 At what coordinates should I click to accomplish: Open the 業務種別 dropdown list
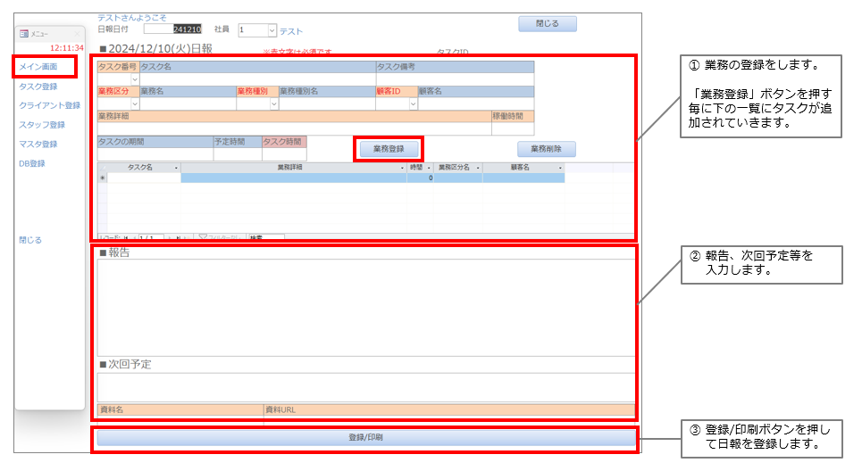coord(273,103)
